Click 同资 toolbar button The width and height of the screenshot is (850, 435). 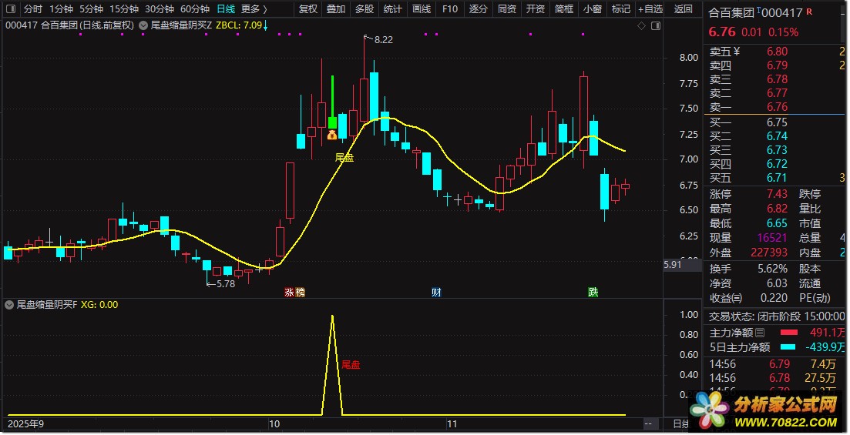click(507, 9)
